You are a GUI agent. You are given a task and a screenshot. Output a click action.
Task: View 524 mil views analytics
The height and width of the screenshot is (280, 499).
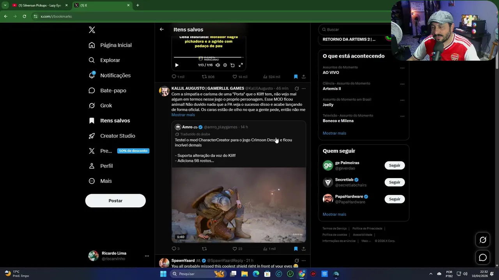pyautogui.click(x=272, y=77)
